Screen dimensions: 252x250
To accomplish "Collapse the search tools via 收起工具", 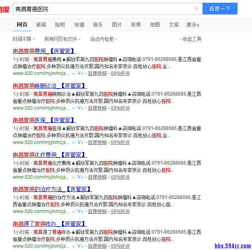I will [190, 39].
